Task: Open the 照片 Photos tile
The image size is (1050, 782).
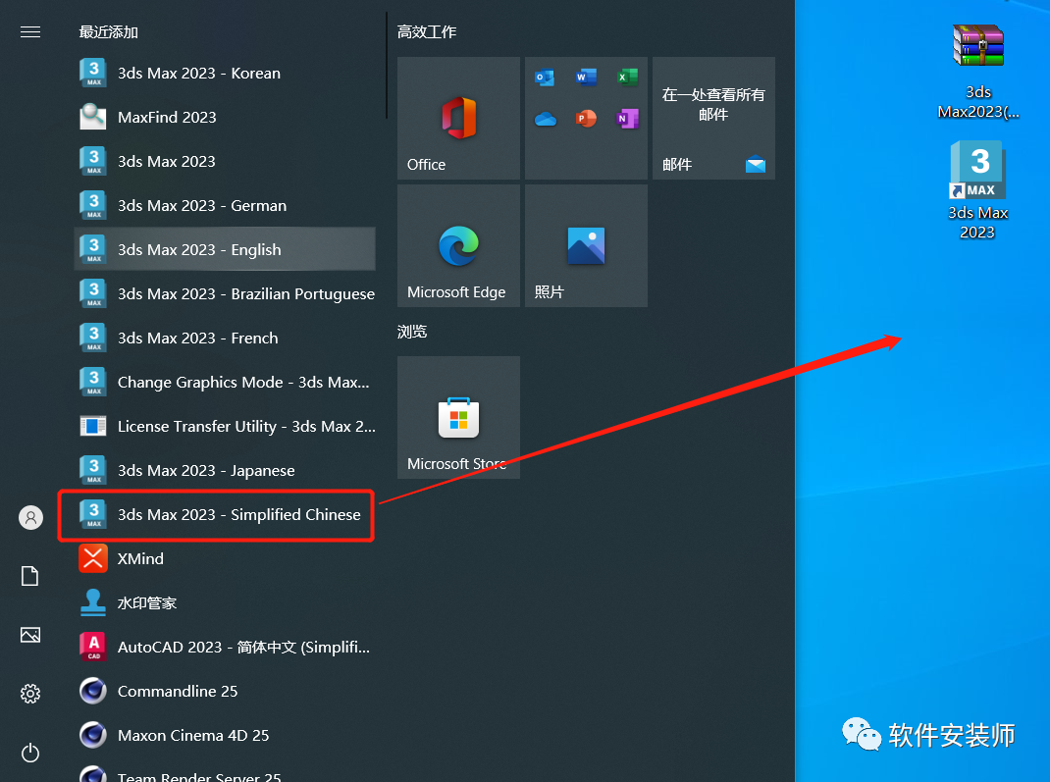Action: 586,245
